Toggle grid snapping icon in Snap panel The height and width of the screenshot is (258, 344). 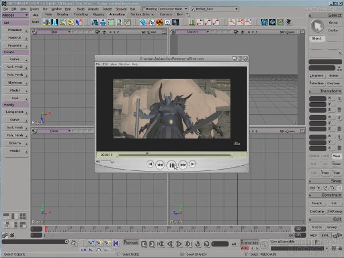[x=339, y=188]
